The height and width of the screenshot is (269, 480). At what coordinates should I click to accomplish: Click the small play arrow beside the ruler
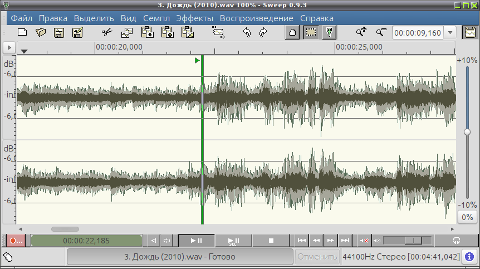(9, 48)
